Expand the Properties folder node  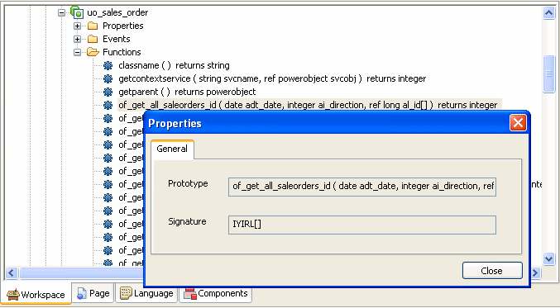click(77, 26)
